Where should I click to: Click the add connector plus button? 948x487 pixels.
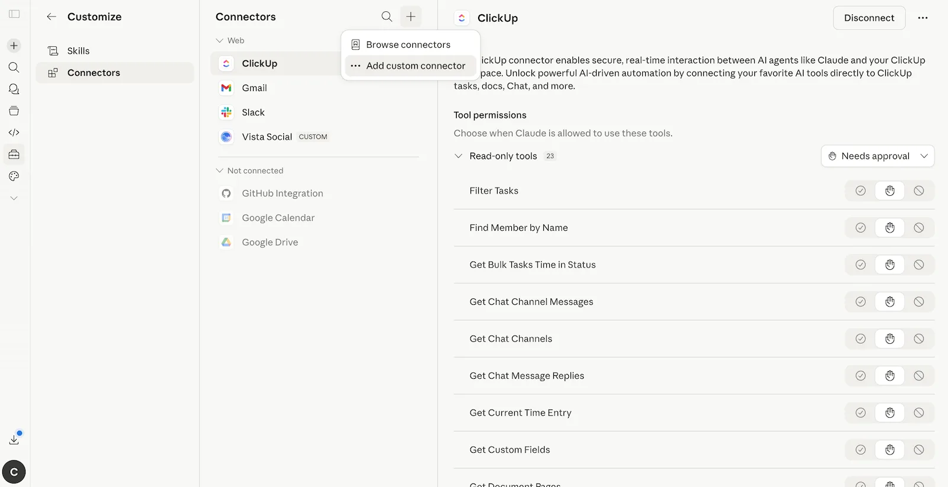tap(411, 17)
